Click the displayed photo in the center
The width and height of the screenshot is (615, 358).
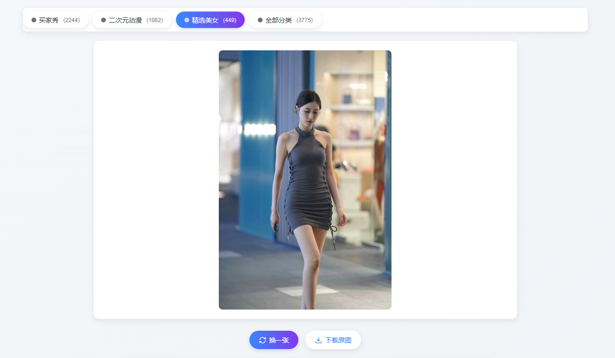305,180
